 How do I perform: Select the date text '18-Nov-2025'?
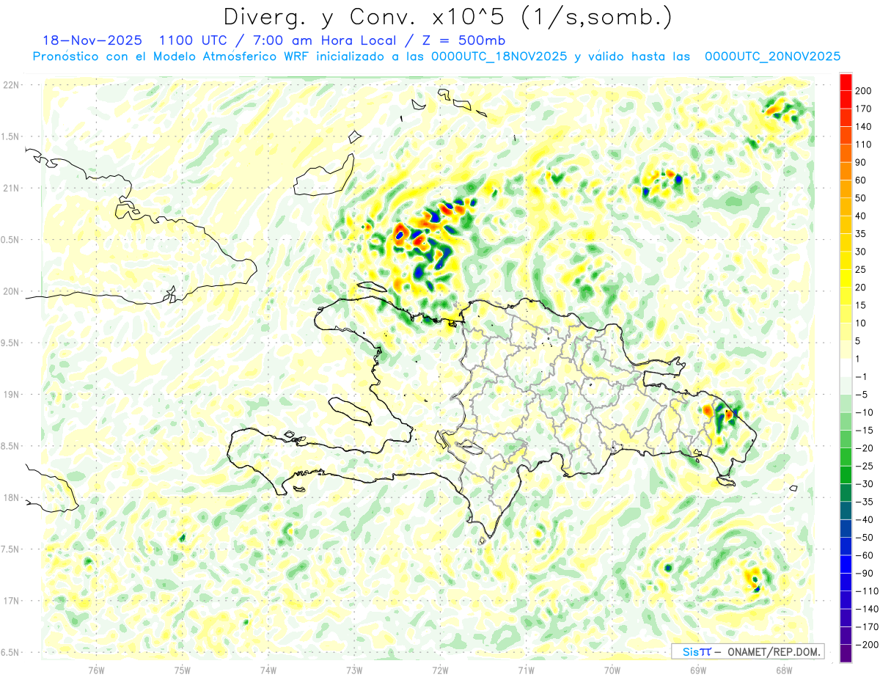(x=92, y=40)
